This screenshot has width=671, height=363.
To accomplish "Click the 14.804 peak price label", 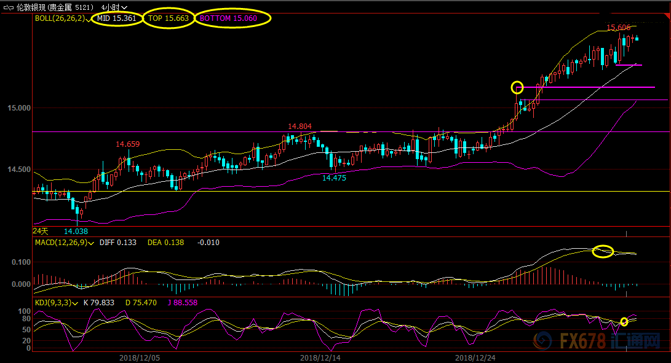I will click(300, 127).
